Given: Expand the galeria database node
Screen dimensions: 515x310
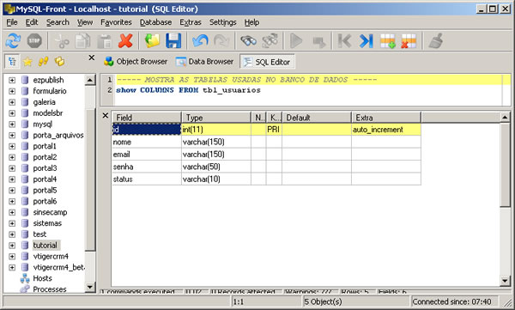Looking at the screenshot, I should click(12, 102).
